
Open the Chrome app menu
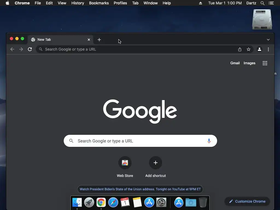22,3
